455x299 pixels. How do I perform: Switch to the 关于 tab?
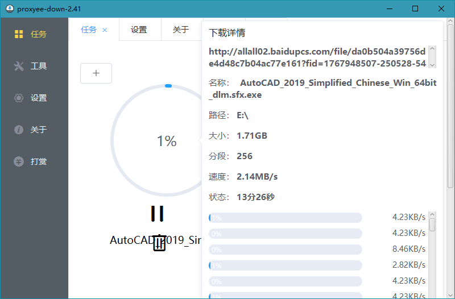point(181,30)
